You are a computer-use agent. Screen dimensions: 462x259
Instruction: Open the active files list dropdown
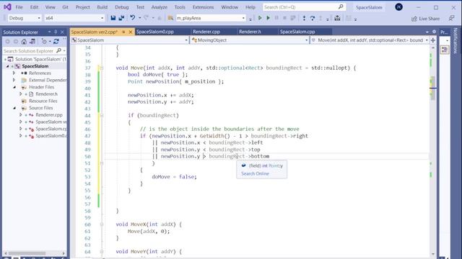pyautogui.click(x=427, y=32)
